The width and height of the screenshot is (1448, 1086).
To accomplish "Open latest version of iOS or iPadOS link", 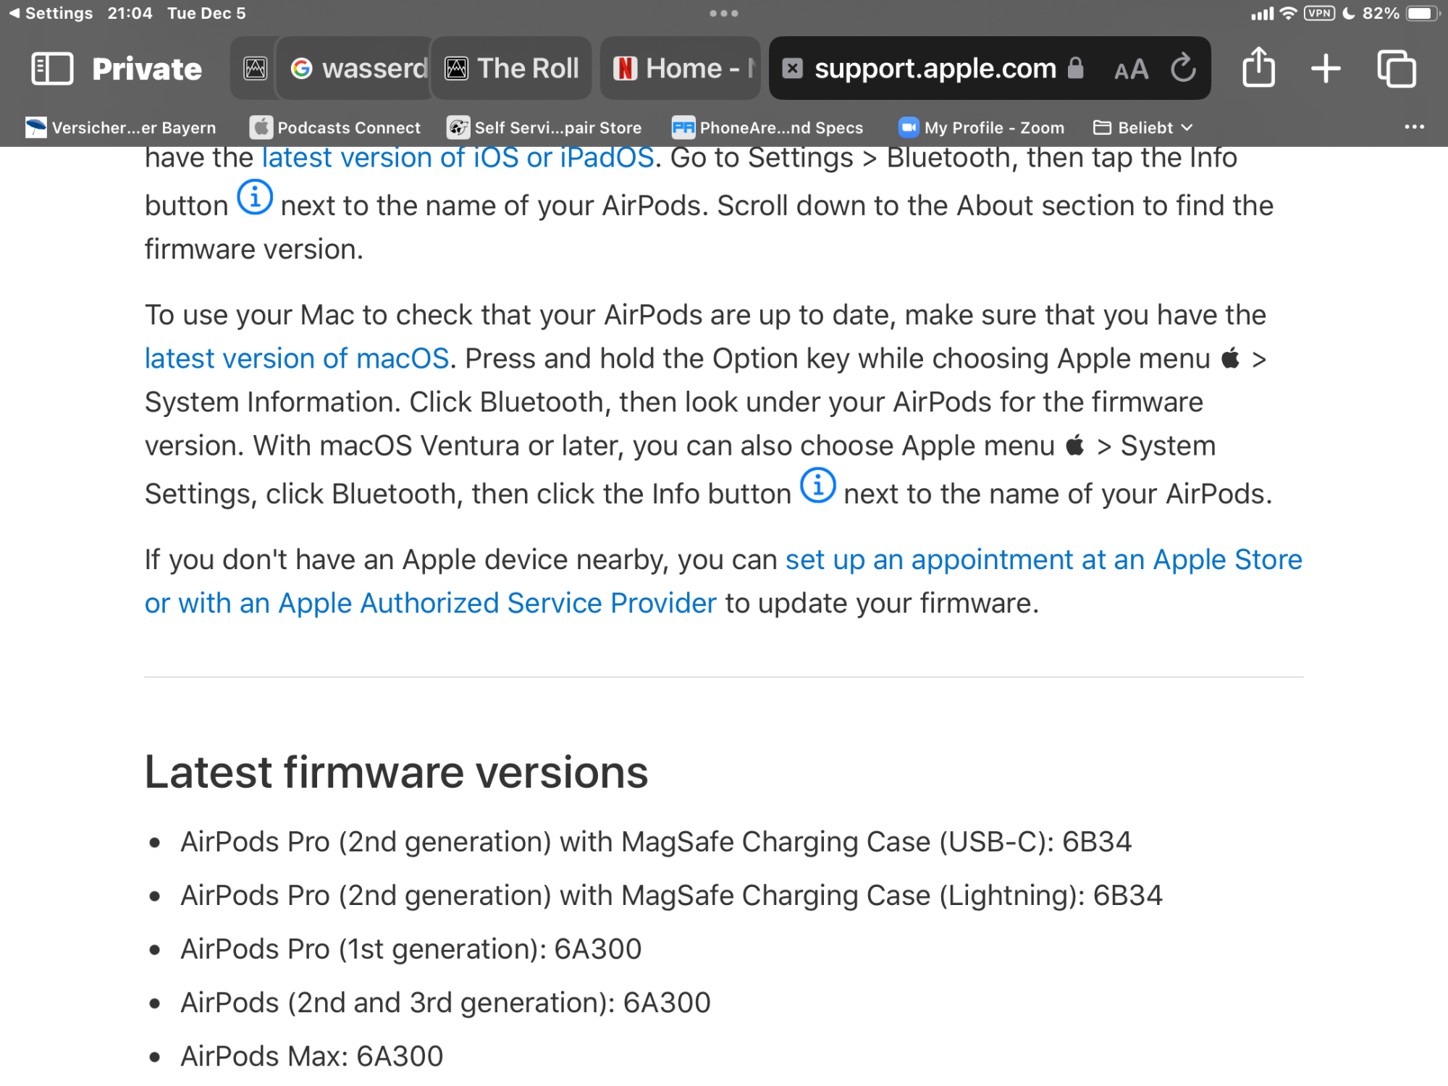I will (x=458, y=158).
